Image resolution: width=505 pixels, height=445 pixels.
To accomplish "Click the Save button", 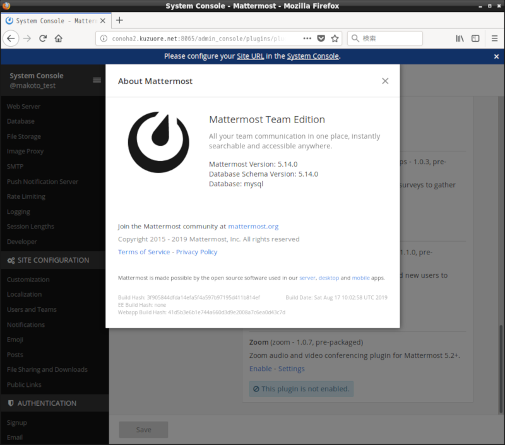I will pyautogui.click(x=143, y=430).
